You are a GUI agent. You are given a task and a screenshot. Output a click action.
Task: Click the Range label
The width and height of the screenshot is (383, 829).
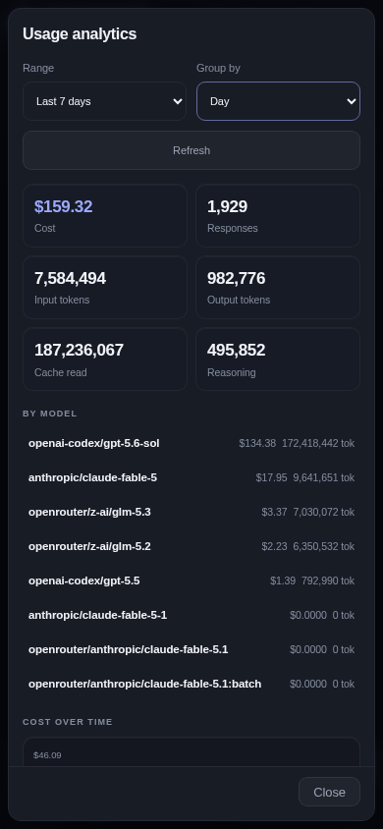coord(38,68)
